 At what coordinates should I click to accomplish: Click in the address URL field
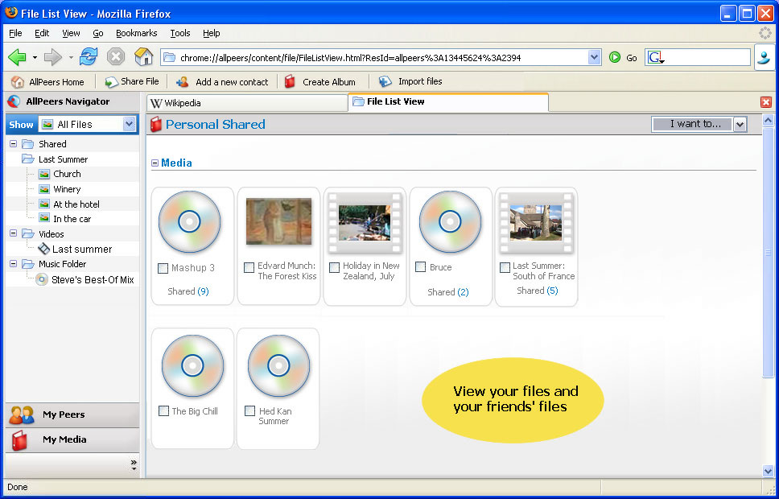pos(382,58)
